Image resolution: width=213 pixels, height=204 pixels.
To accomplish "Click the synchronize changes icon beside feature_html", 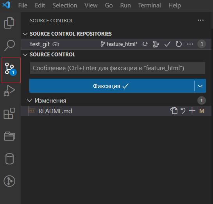I will tap(145, 44).
